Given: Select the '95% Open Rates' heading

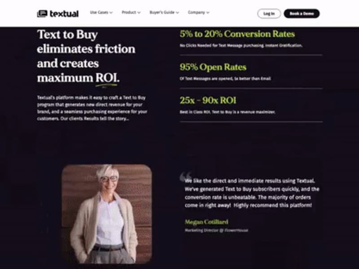Looking at the screenshot, I should pos(213,67).
